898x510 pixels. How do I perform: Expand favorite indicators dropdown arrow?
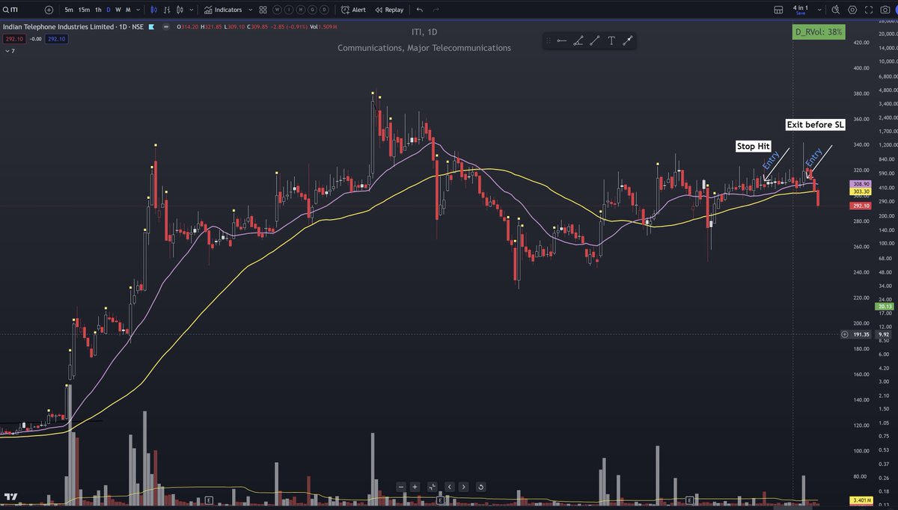tap(251, 10)
